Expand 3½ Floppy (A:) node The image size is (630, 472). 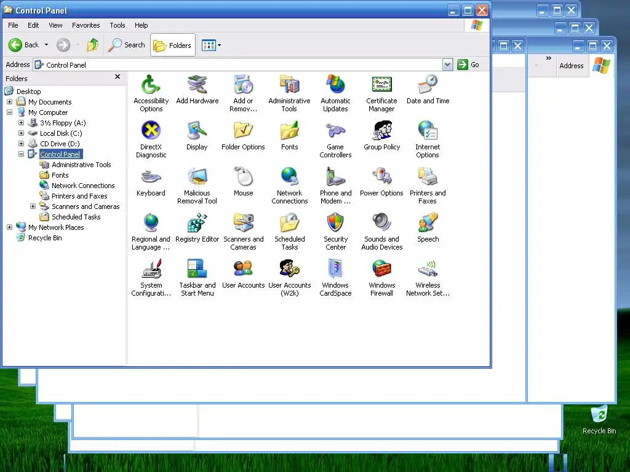click(x=22, y=123)
